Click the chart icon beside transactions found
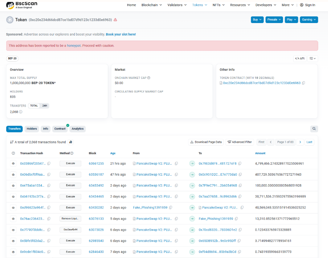 (x=71, y=142)
